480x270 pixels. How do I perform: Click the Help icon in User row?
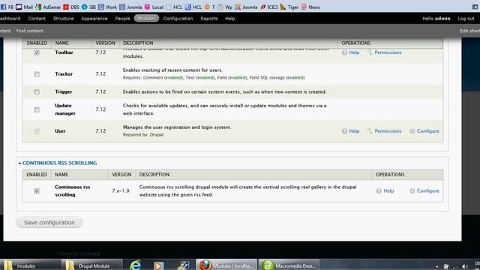point(344,131)
